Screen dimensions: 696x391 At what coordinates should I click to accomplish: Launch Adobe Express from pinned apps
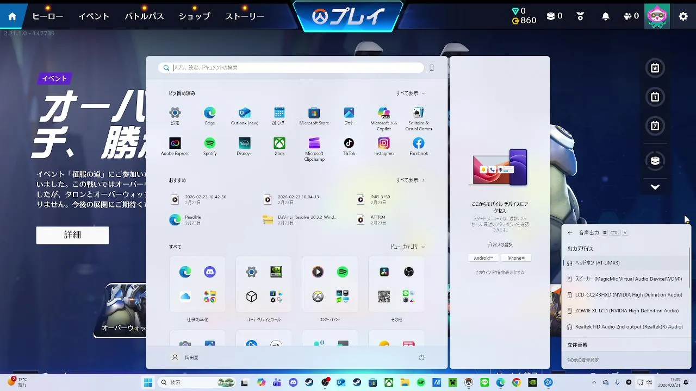tap(175, 146)
